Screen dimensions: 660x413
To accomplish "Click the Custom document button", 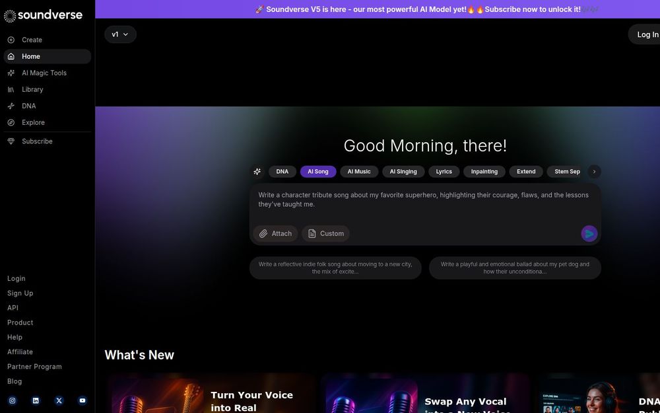I will pos(325,233).
